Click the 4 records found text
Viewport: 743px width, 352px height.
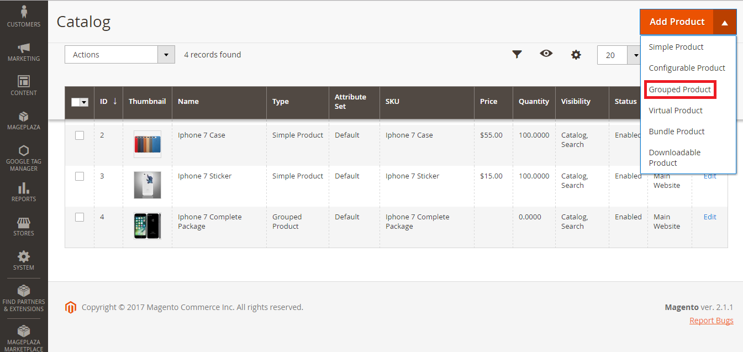213,55
